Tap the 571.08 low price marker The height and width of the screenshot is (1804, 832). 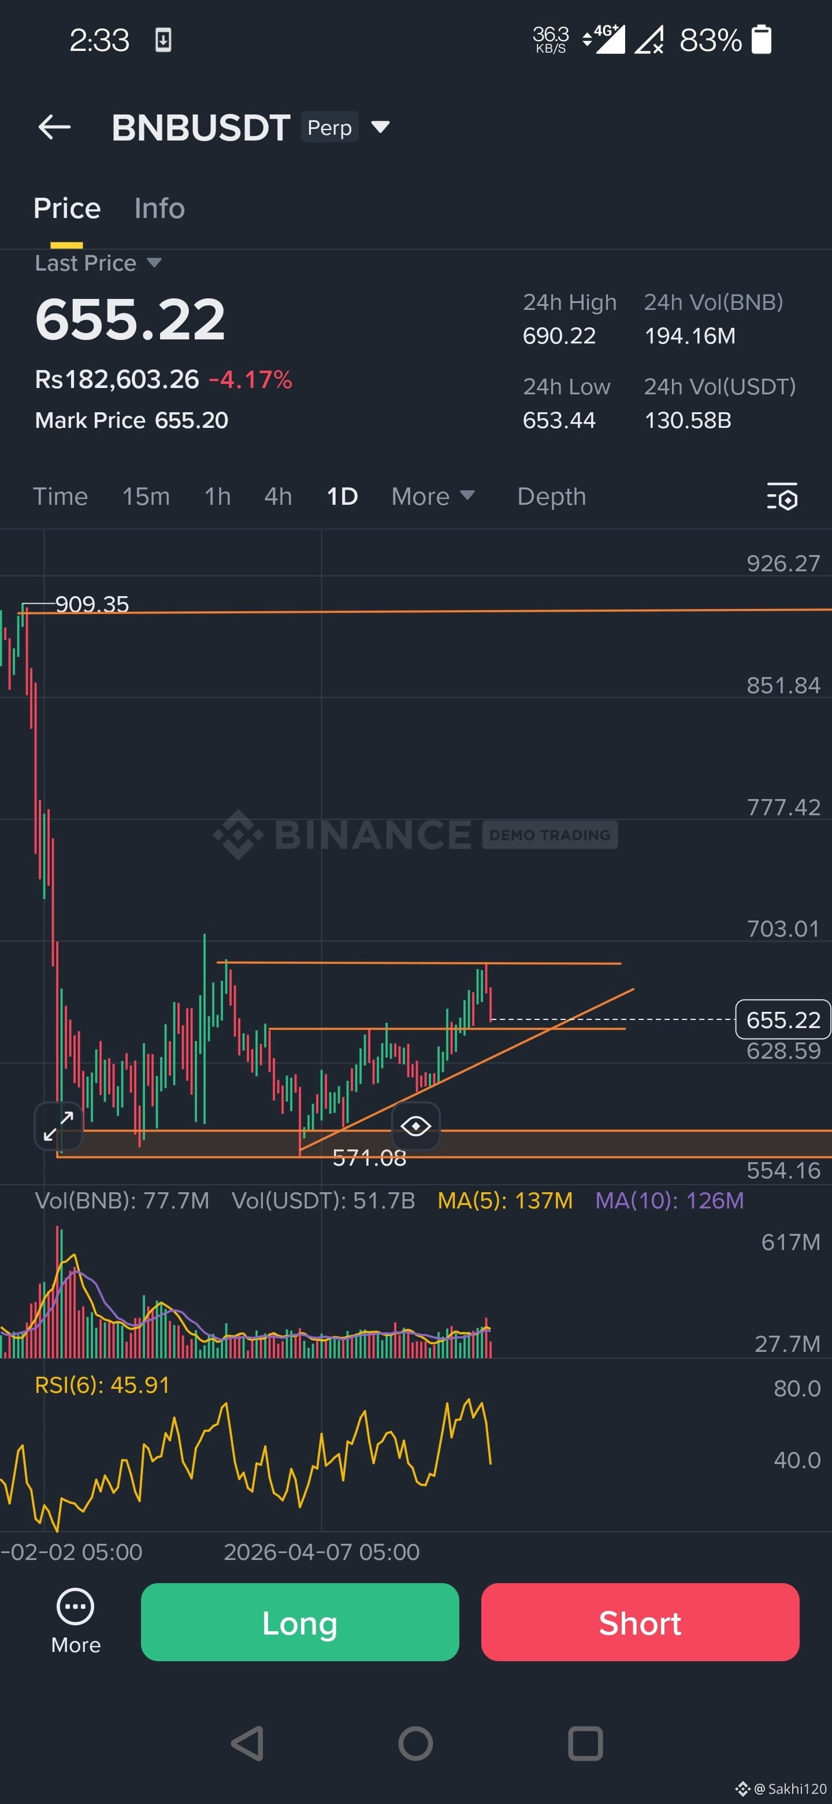[x=369, y=1158]
